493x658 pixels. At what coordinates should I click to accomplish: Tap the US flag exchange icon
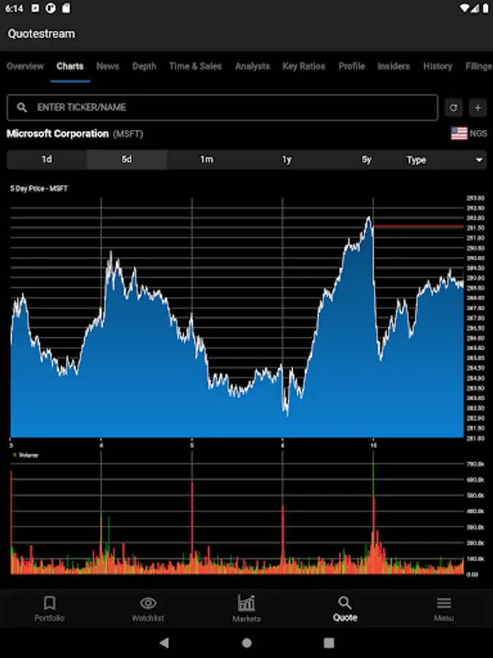[x=459, y=134]
